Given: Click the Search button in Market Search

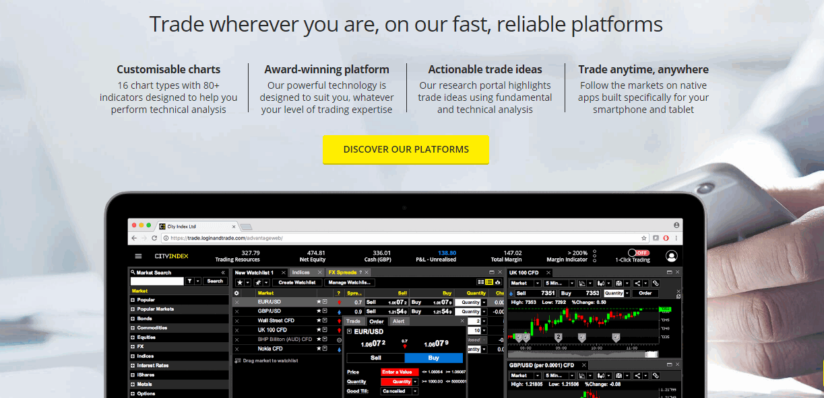Looking at the screenshot, I should click(215, 281).
